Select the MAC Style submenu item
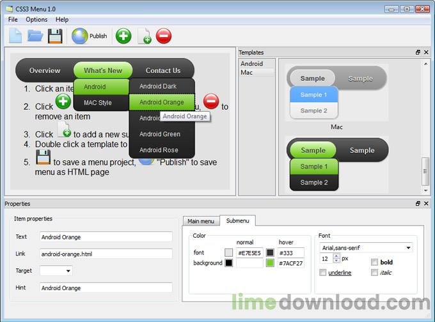435x322 pixels. [101, 103]
